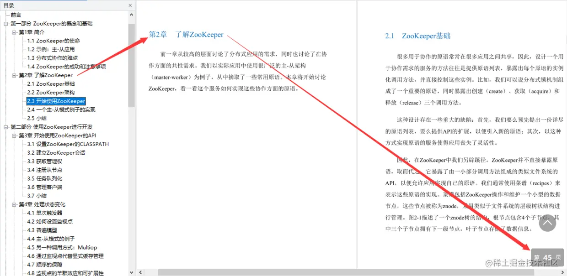Screen dimensions: 567x276
Task: Select 第二部分 使用ZooKeeper进行开发 in the outline
Action: pyautogui.click(x=51, y=127)
